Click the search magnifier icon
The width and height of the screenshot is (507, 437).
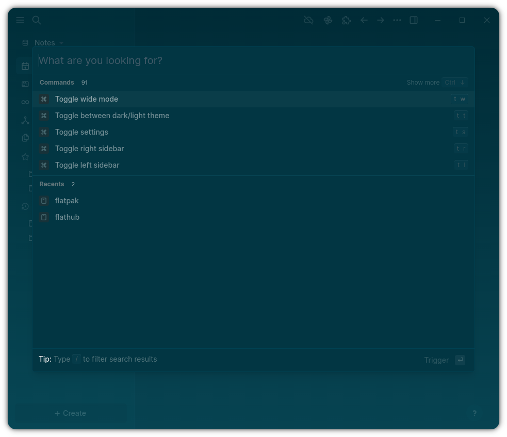tap(37, 20)
